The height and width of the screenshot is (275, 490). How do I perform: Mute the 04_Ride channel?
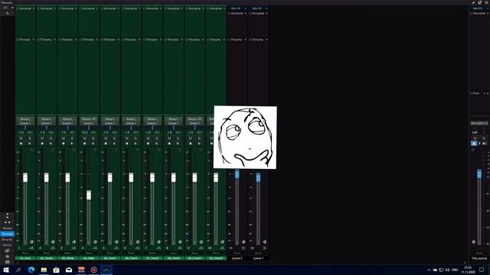(84, 138)
